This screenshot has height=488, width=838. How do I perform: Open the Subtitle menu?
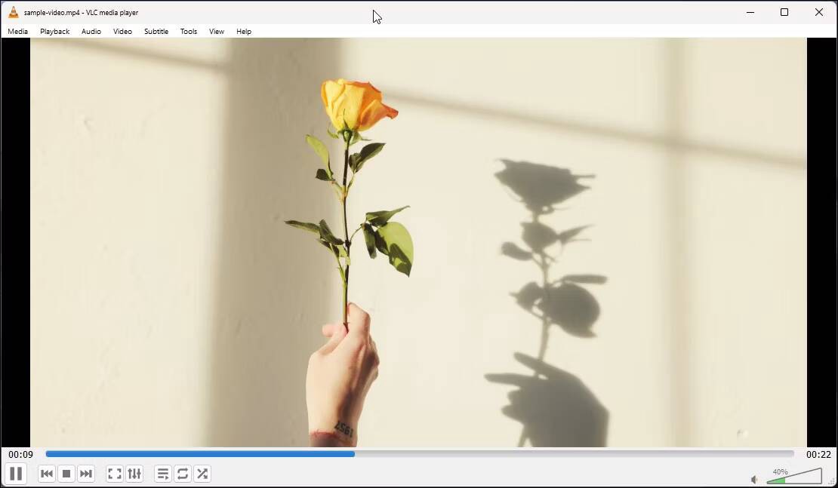tap(156, 32)
